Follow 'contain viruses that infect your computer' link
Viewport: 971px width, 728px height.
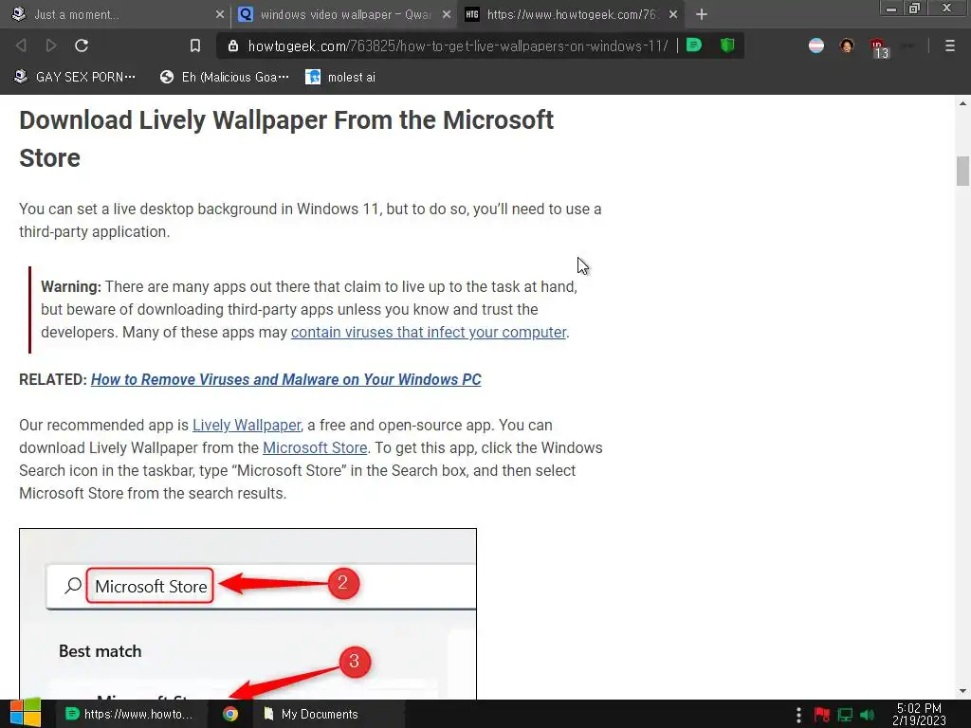[x=429, y=333]
